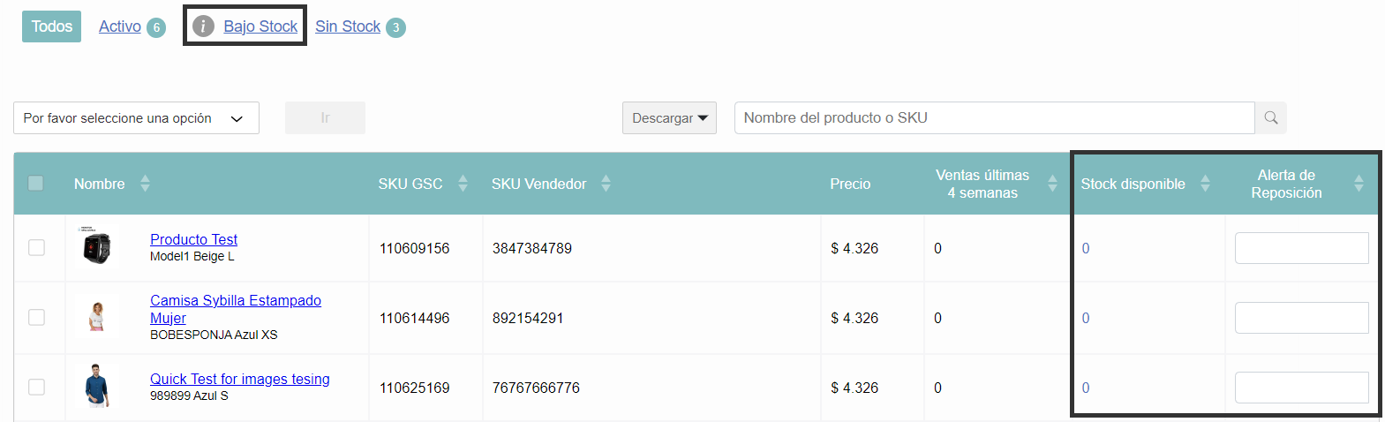Click 'Model1 Beige L' variant text
Screen dimensions: 1385x422
(192, 256)
